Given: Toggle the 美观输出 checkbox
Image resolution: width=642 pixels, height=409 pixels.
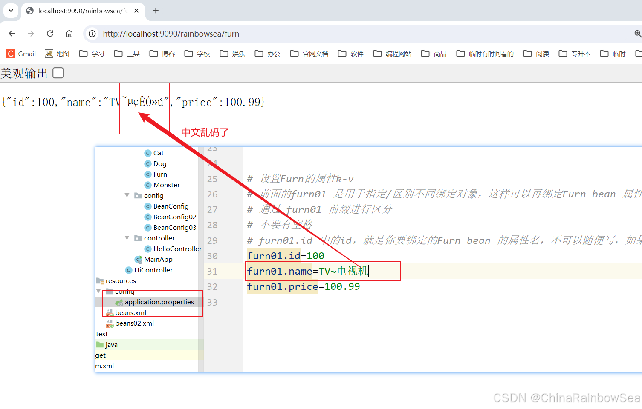Looking at the screenshot, I should pos(58,73).
